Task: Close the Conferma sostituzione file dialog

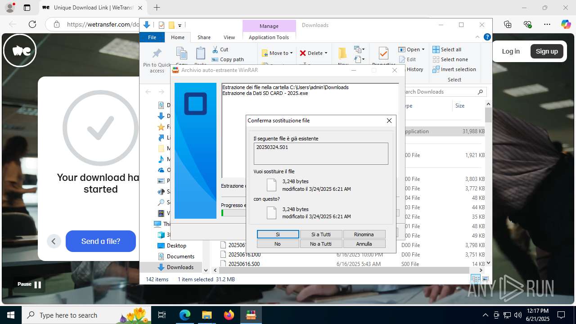Action: [x=389, y=121]
